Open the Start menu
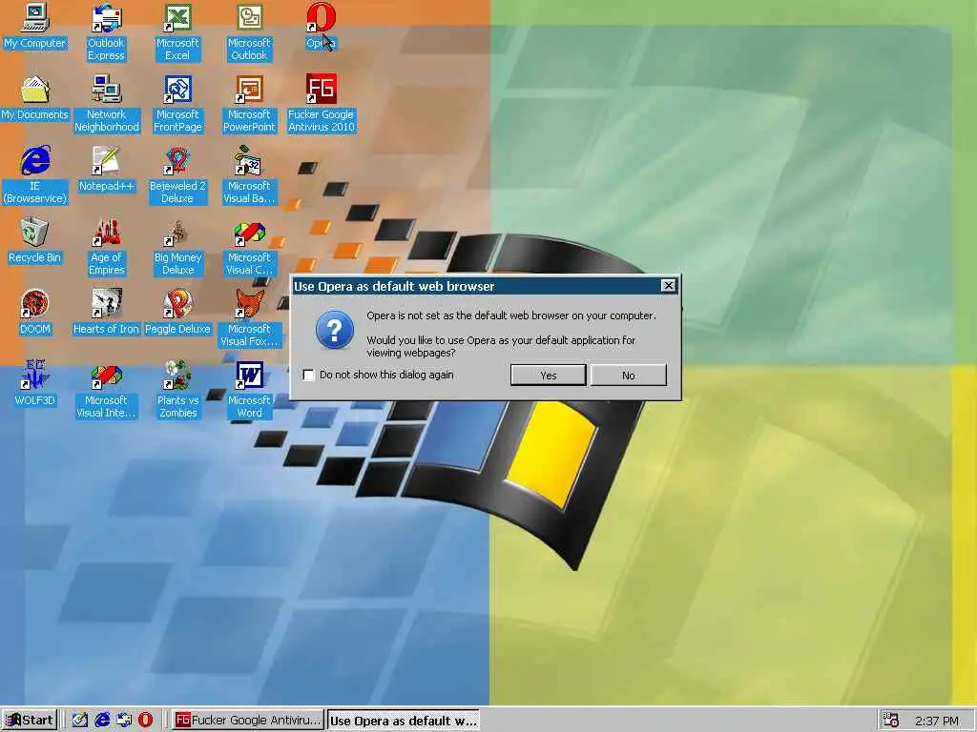Screen dimensions: 977x732 point(30,721)
